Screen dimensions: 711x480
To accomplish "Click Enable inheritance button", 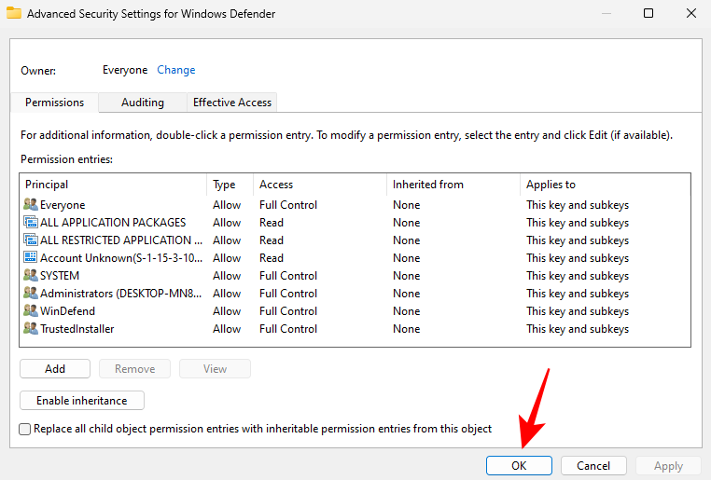I will tap(82, 401).
